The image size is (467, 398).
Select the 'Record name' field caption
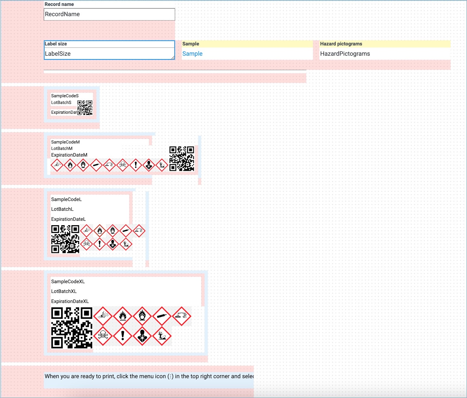pos(59,4)
